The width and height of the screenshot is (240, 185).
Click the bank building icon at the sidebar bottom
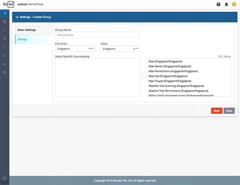coord(5,178)
